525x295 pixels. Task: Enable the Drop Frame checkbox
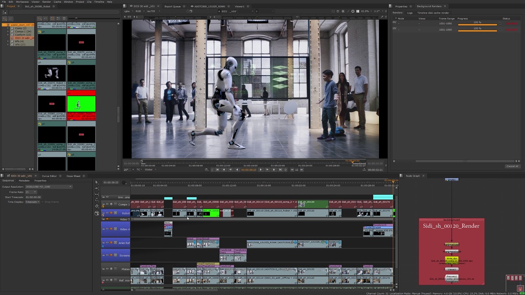point(42,202)
